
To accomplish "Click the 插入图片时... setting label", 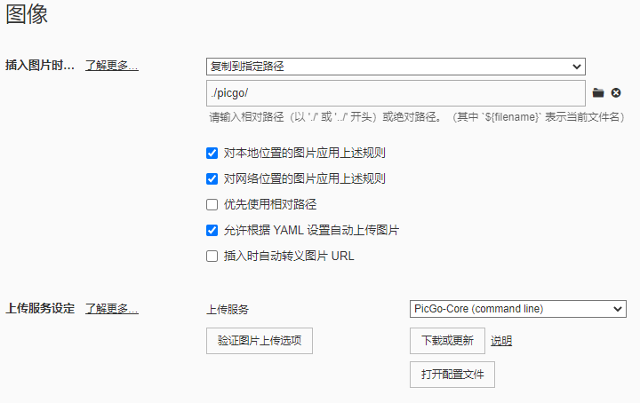I will click(40, 65).
